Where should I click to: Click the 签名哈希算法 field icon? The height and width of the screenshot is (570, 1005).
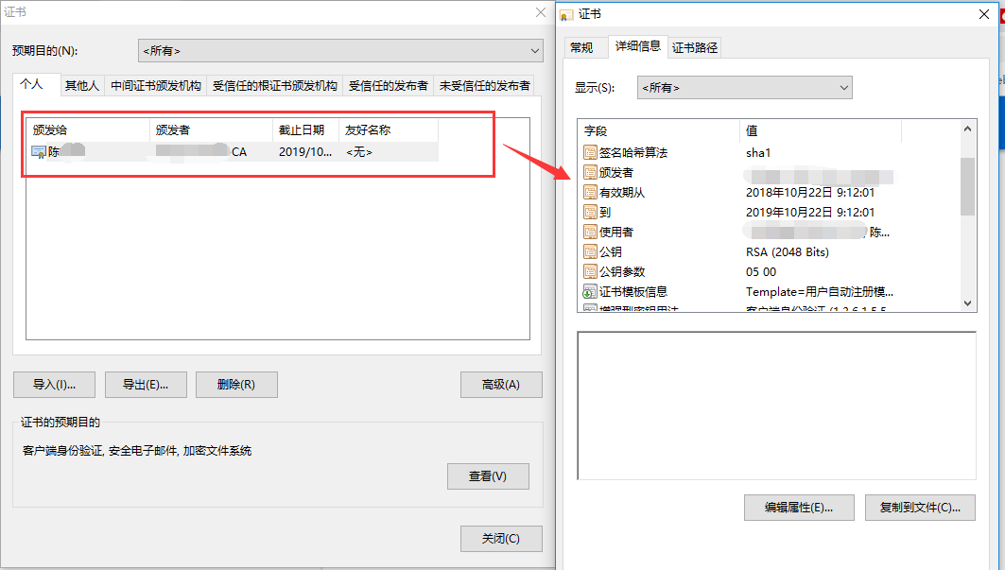tap(590, 151)
